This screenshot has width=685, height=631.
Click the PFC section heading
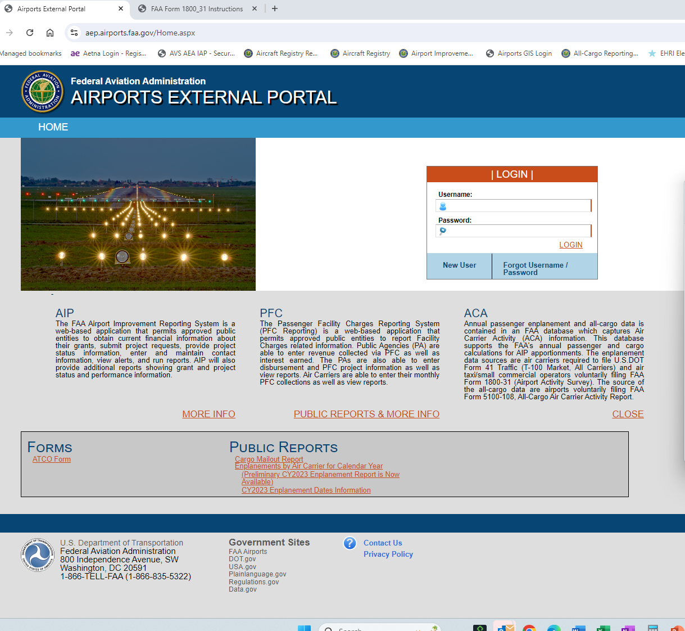271,313
